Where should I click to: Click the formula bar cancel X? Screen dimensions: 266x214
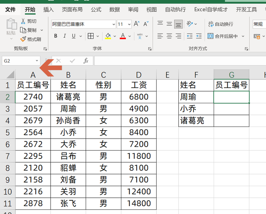tap(59, 61)
